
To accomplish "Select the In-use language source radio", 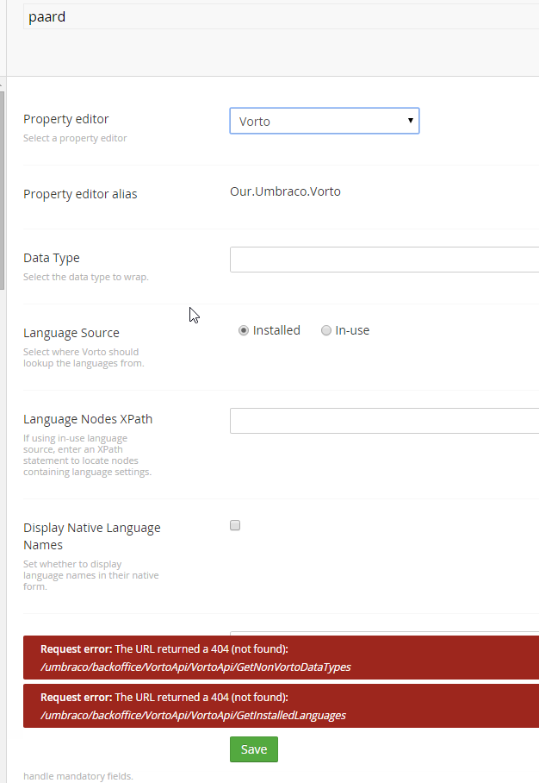I will coord(326,330).
